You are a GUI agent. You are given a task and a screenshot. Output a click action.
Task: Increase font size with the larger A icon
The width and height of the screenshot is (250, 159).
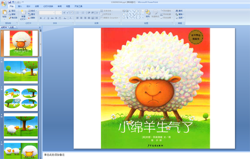coord(64,12)
